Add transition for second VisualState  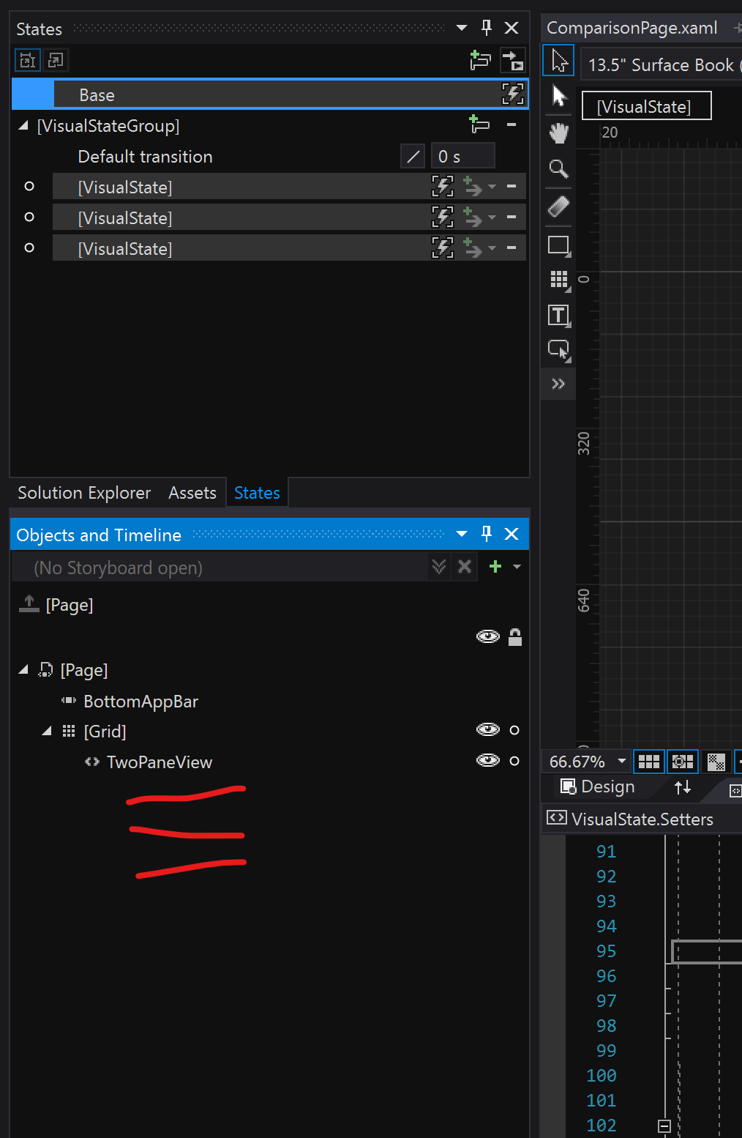pos(473,217)
